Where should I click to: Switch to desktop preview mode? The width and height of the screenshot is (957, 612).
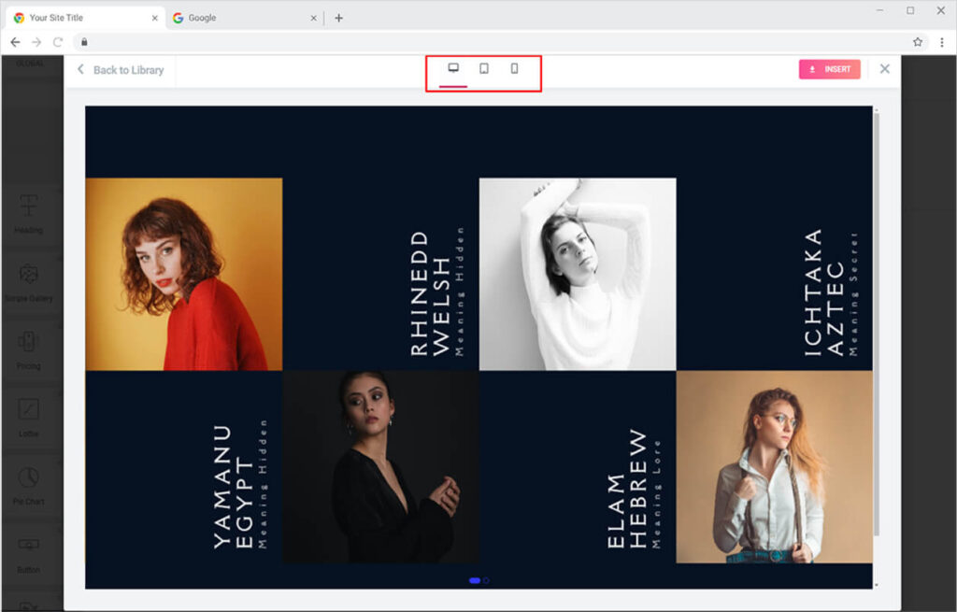click(453, 69)
